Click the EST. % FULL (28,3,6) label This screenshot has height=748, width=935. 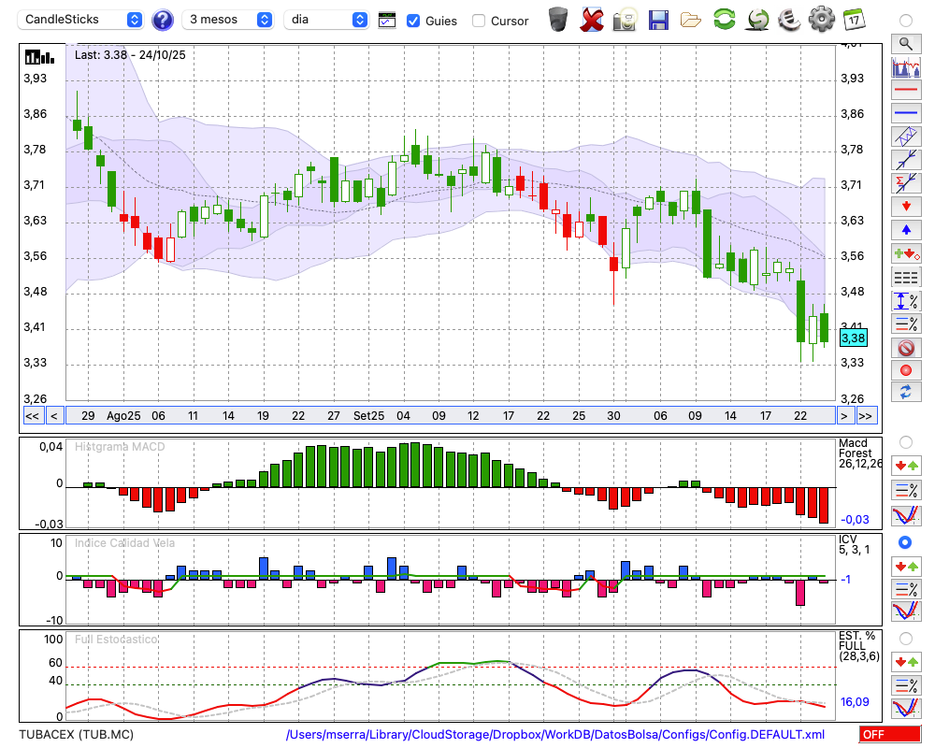pyautogui.click(x=858, y=646)
